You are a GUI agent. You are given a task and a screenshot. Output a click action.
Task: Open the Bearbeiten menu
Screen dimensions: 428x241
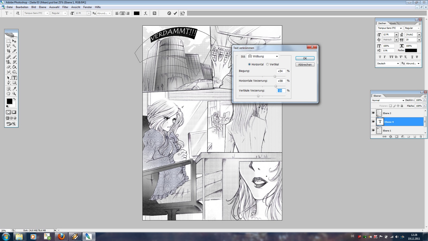point(22,7)
